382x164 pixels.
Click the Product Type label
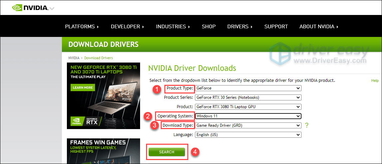point(180,88)
